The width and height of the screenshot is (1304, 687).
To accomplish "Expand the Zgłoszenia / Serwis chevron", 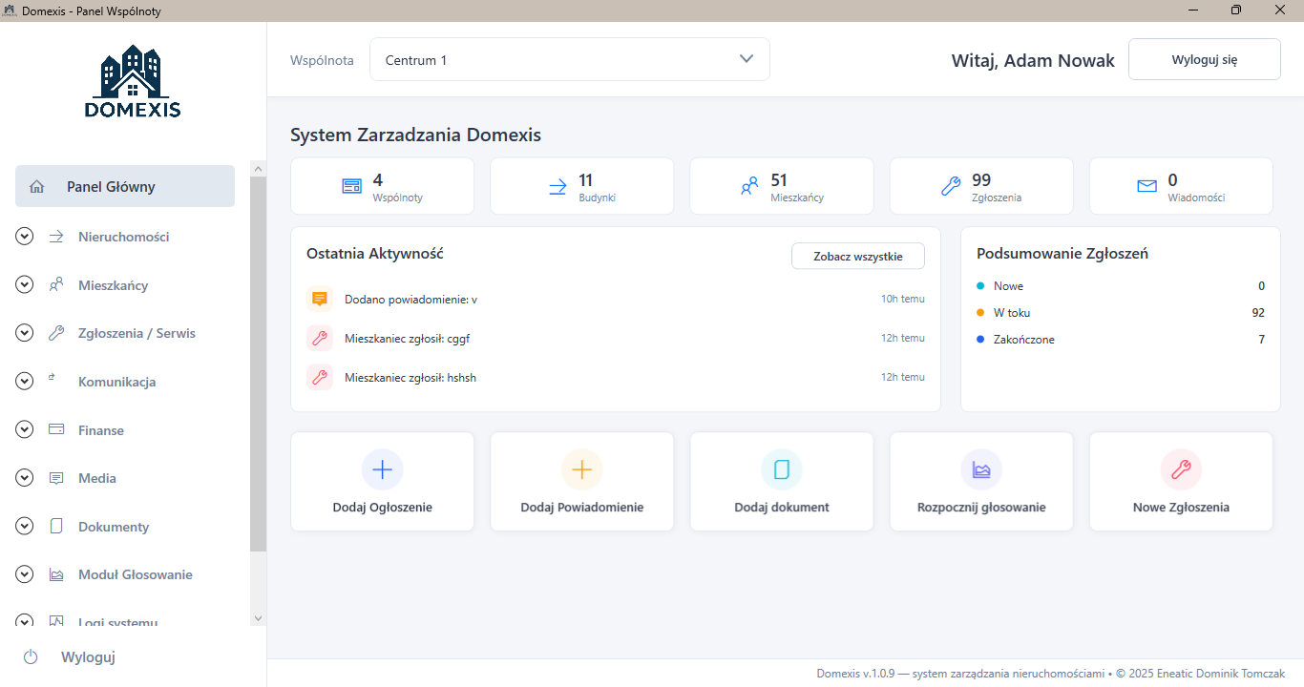I will click(x=25, y=333).
